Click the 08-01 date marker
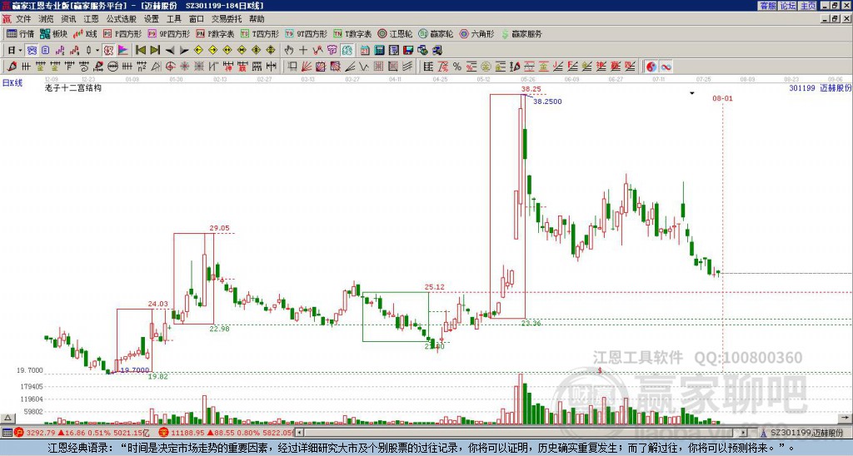This screenshot has width=853, height=456. 722,98
